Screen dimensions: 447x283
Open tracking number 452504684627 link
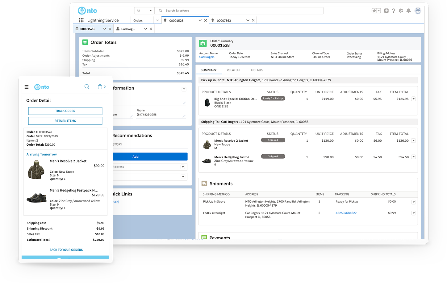click(346, 213)
